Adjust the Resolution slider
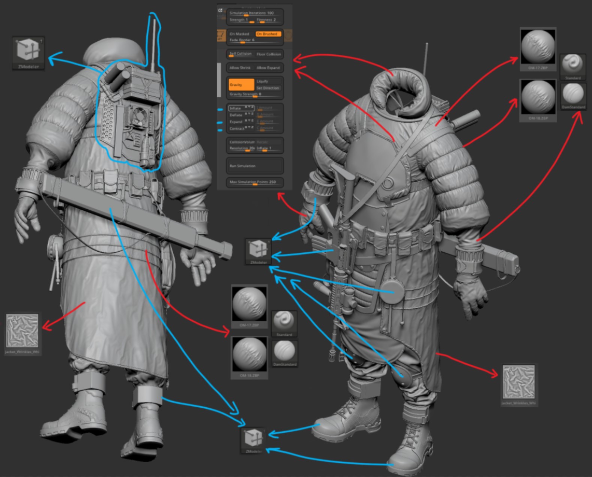Viewport: 592px width, 477px height. pyautogui.click(x=242, y=148)
